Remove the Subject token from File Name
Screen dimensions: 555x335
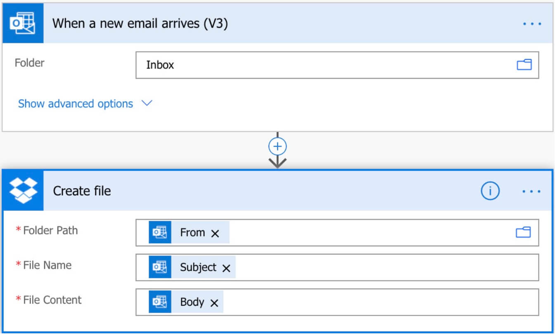[x=226, y=268]
